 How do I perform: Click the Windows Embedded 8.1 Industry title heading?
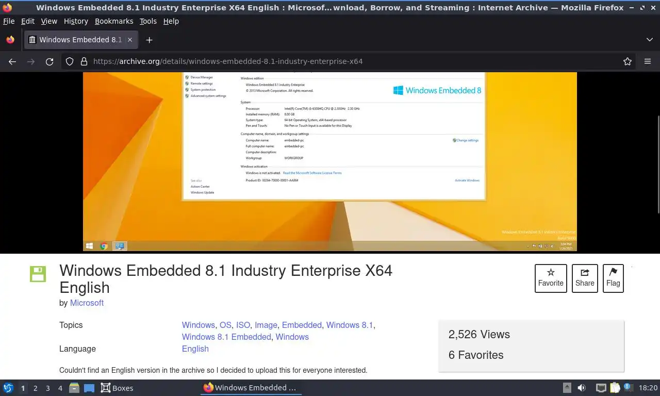226,279
